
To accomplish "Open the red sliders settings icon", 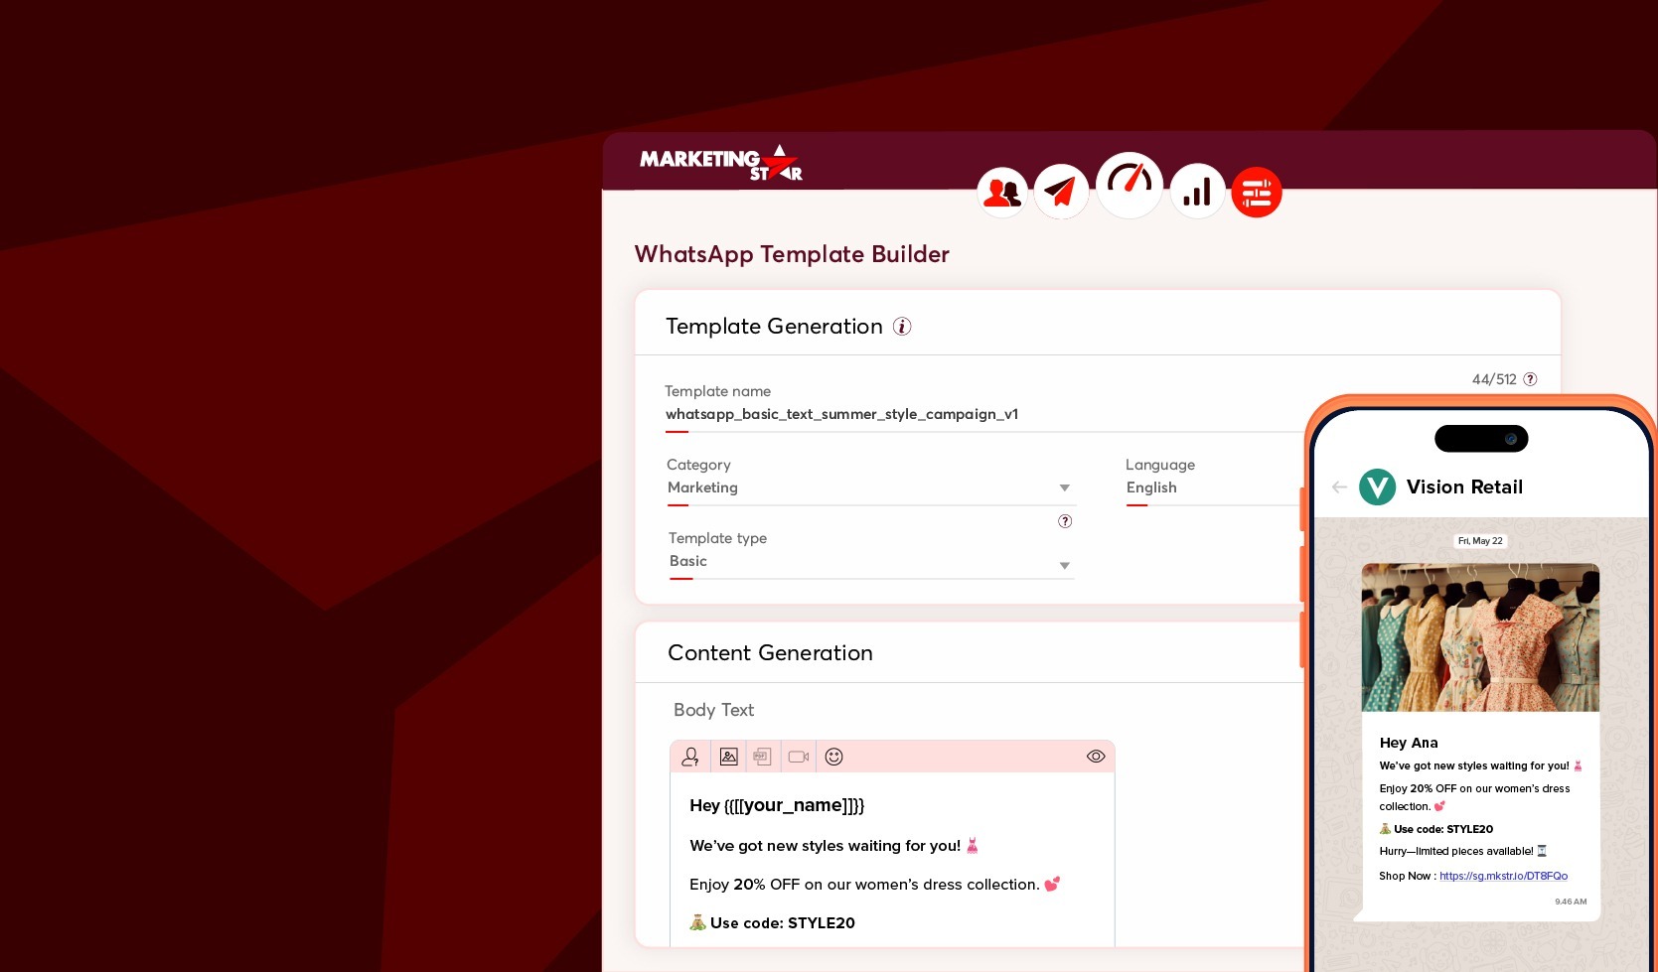I will (x=1257, y=192).
